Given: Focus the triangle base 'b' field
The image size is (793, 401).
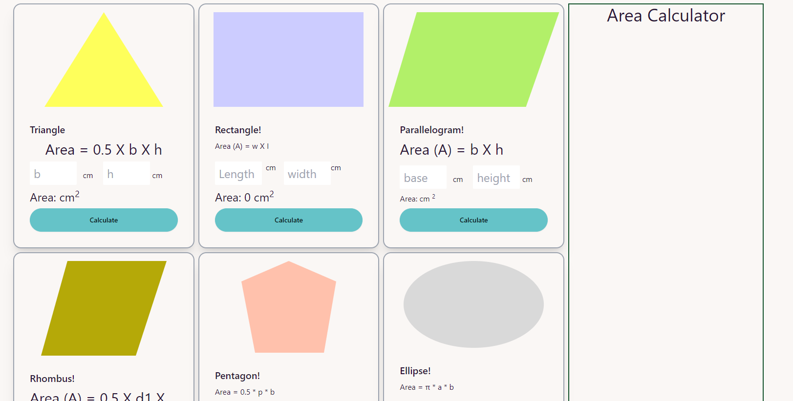Looking at the screenshot, I should (x=53, y=174).
